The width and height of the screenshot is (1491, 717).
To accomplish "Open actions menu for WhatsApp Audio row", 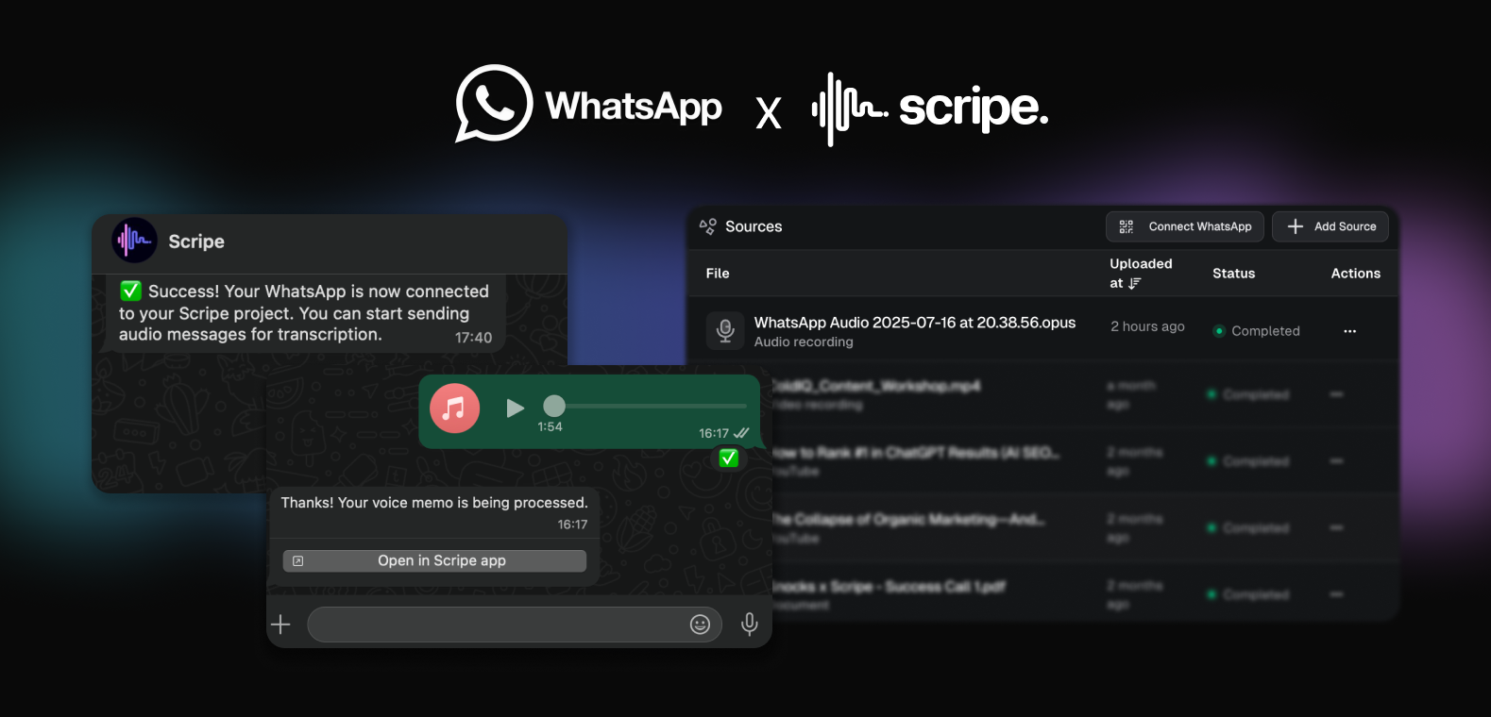I will click(x=1349, y=331).
